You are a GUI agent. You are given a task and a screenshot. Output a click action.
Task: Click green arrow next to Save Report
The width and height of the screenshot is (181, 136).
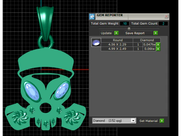point(156,33)
